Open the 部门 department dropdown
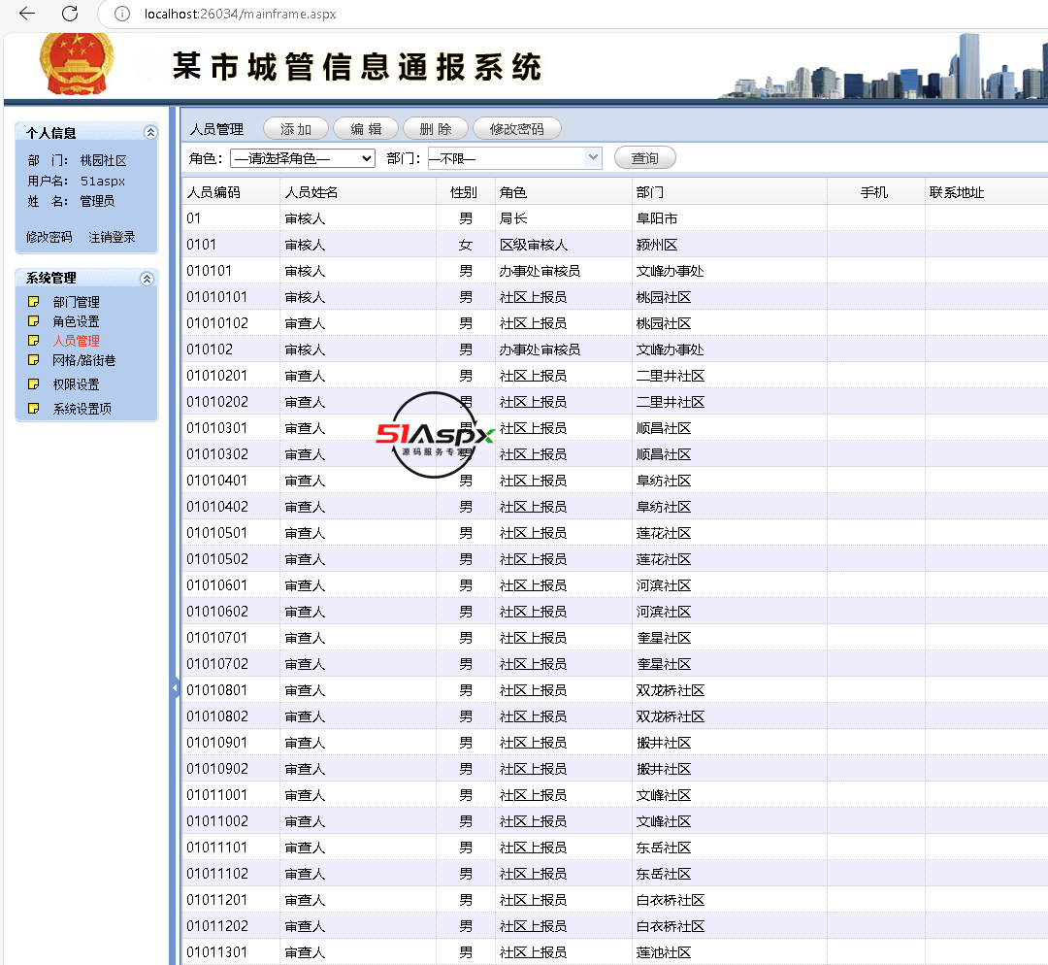Image resolution: width=1048 pixels, height=965 pixels. coord(514,158)
